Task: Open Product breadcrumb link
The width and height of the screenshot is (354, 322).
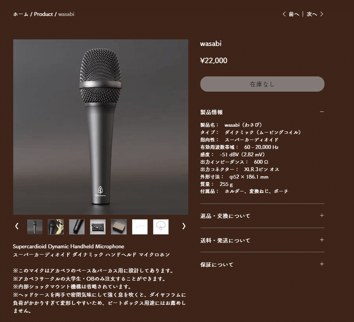Action: pyautogui.click(x=43, y=14)
